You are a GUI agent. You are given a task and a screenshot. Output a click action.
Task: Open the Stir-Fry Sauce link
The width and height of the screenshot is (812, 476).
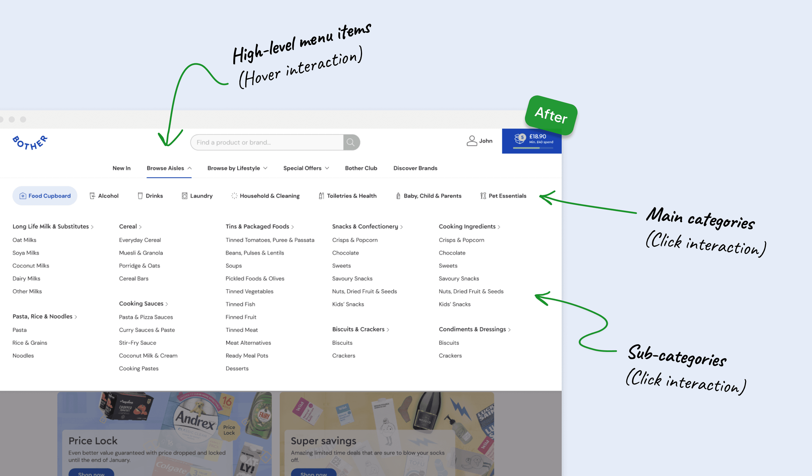(137, 343)
